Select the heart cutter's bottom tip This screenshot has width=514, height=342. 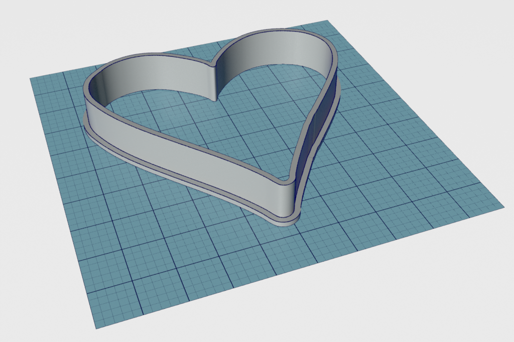pos(290,219)
